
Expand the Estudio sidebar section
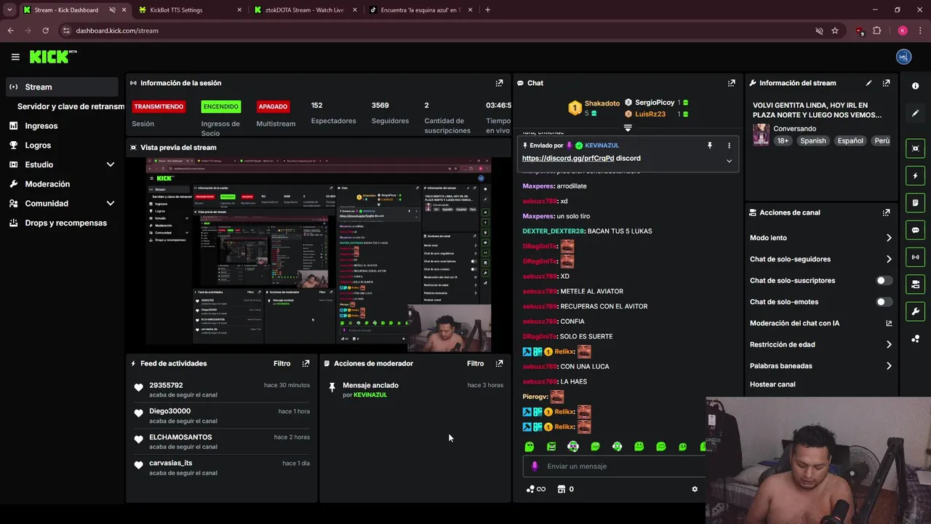click(111, 164)
